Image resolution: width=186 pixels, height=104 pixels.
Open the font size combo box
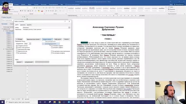[x=31, y=8]
